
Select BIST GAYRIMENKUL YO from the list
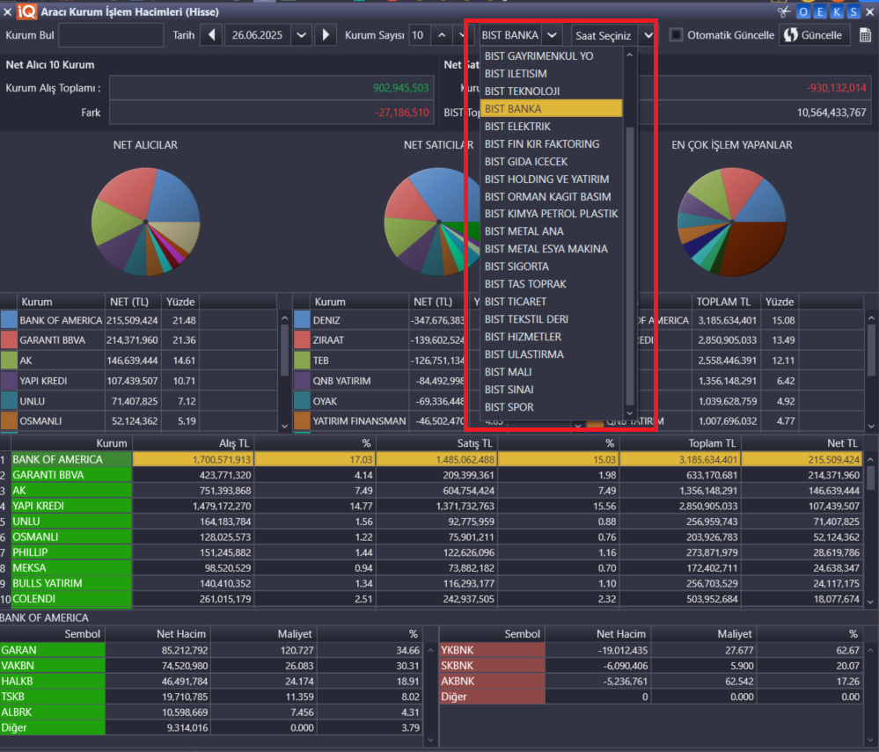click(551, 56)
